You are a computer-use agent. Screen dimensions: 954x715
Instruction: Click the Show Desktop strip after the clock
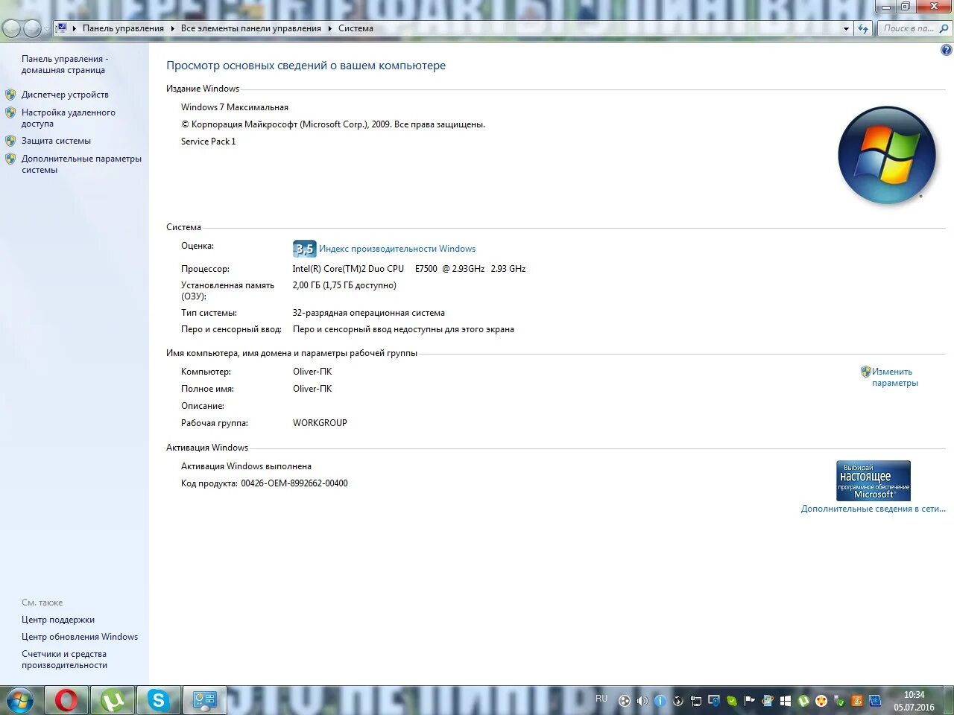(949, 701)
